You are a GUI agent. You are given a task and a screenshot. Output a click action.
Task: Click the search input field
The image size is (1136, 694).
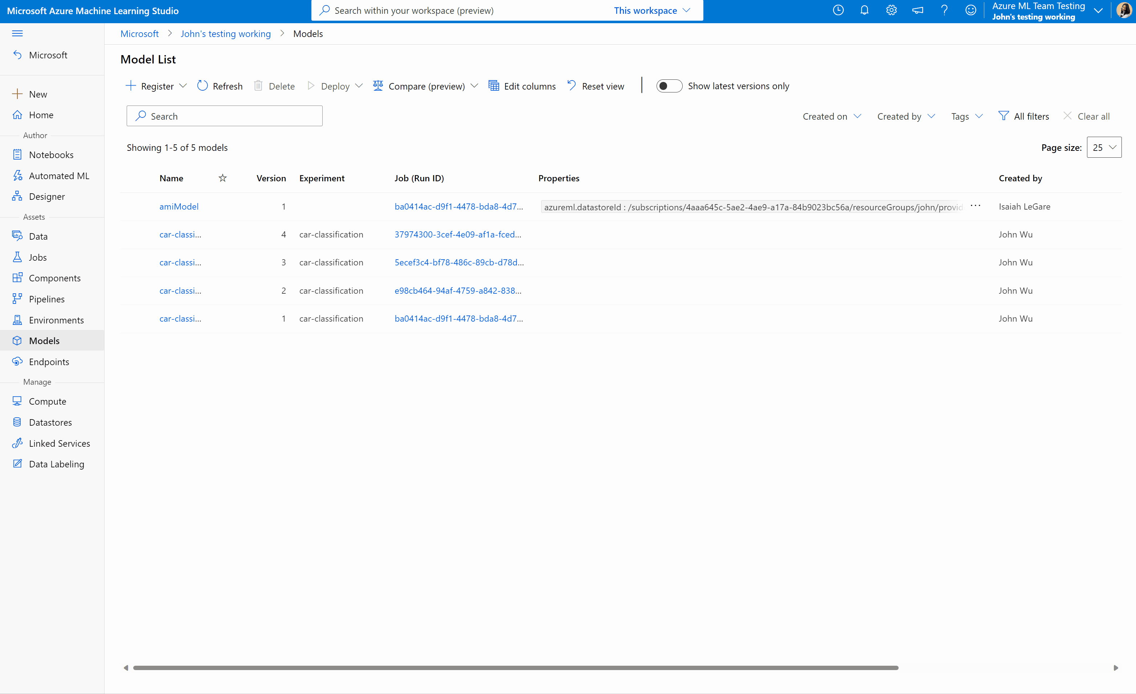(224, 115)
